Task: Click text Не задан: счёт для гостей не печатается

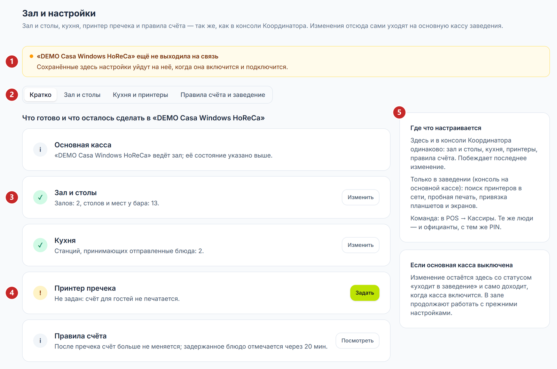Action: click(117, 299)
